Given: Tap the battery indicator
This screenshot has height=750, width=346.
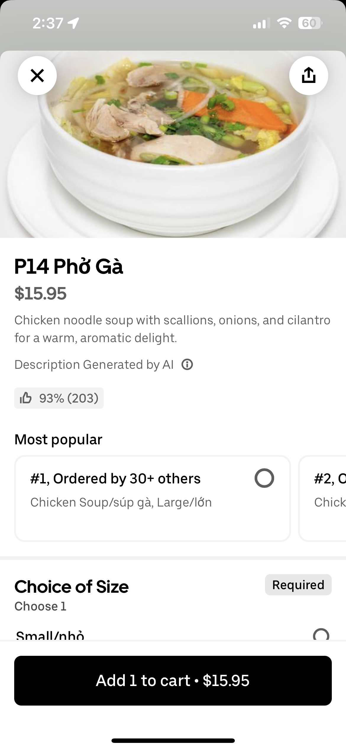Looking at the screenshot, I should (310, 23).
